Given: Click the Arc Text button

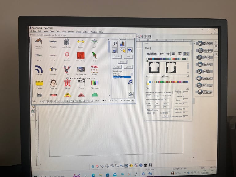Looking at the screenshot, I should (164, 53).
